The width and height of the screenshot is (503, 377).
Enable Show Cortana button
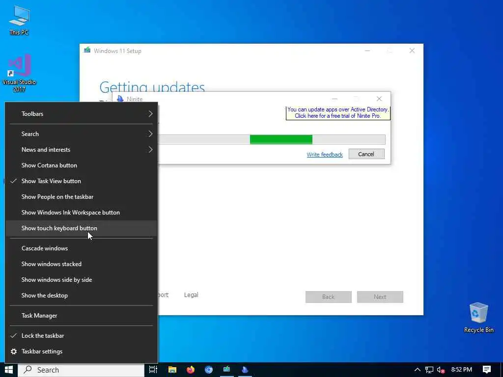[82, 165]
